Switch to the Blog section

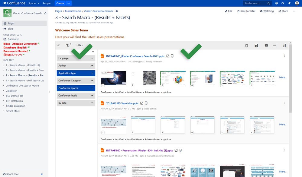click(10, 29)
